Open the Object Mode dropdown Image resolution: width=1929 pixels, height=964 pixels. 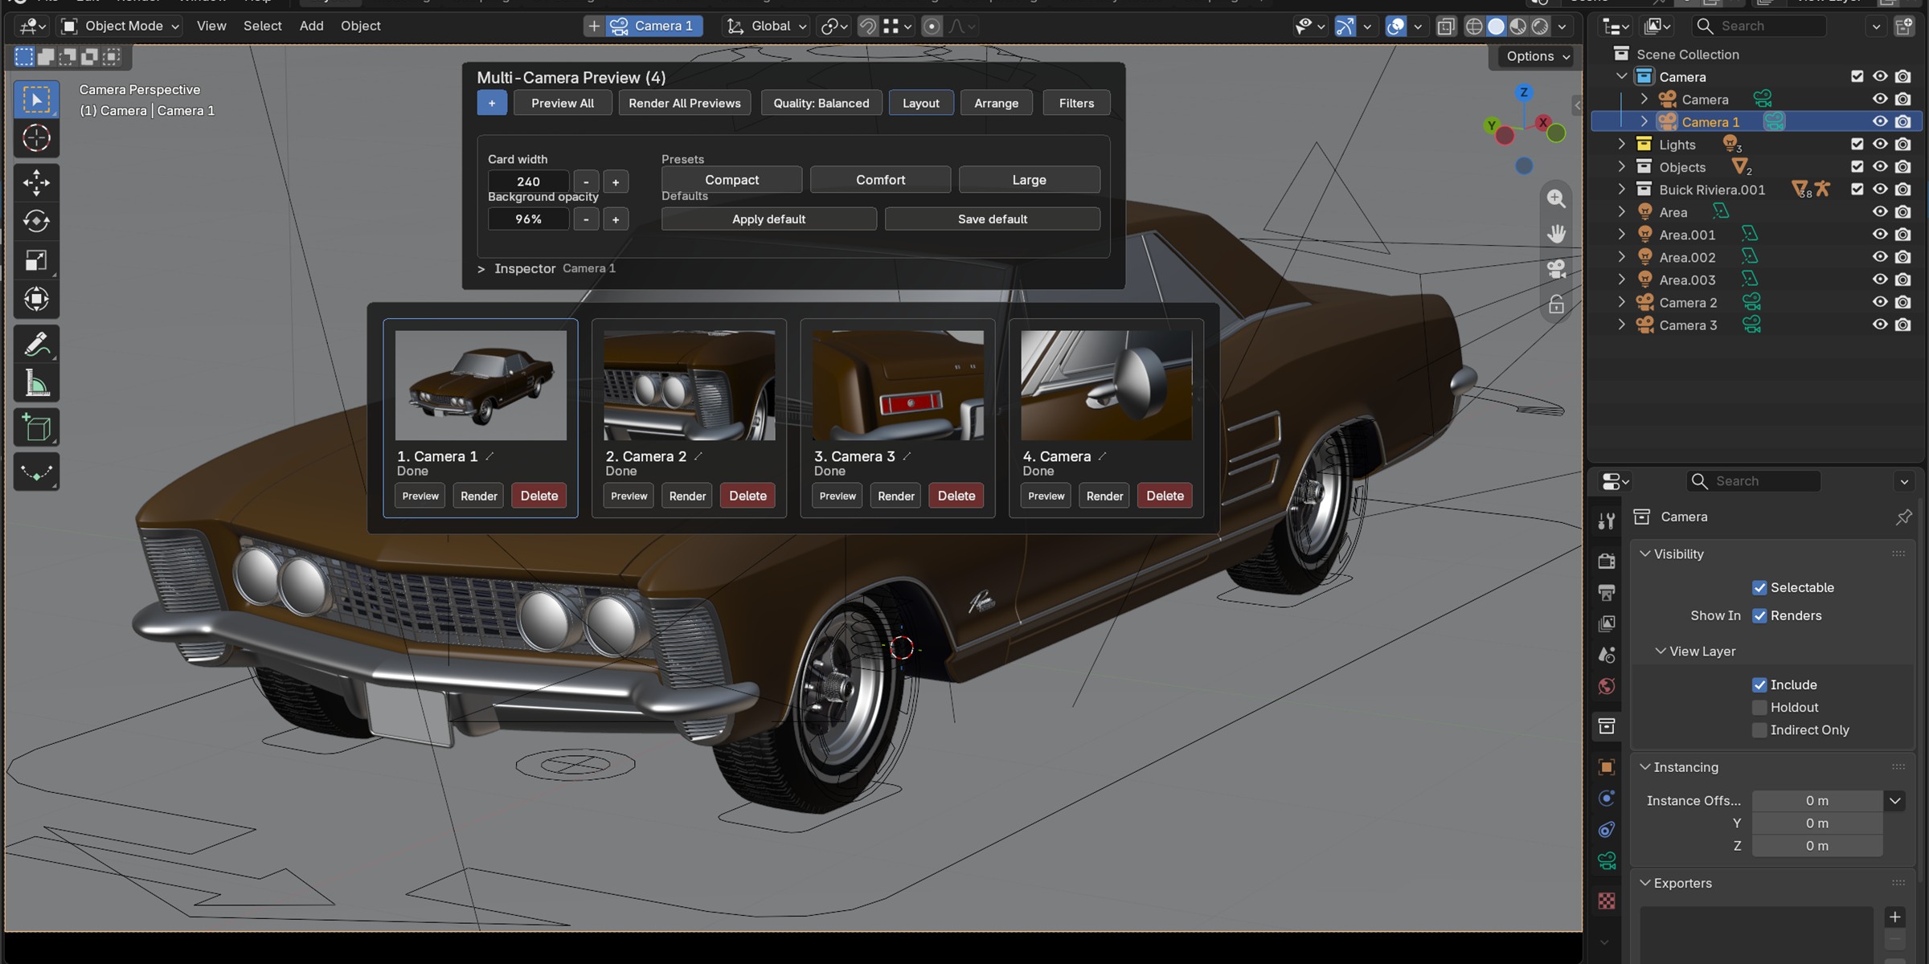pos(121,27)
